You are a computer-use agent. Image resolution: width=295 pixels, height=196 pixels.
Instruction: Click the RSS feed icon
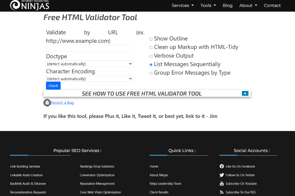point(222,192)
